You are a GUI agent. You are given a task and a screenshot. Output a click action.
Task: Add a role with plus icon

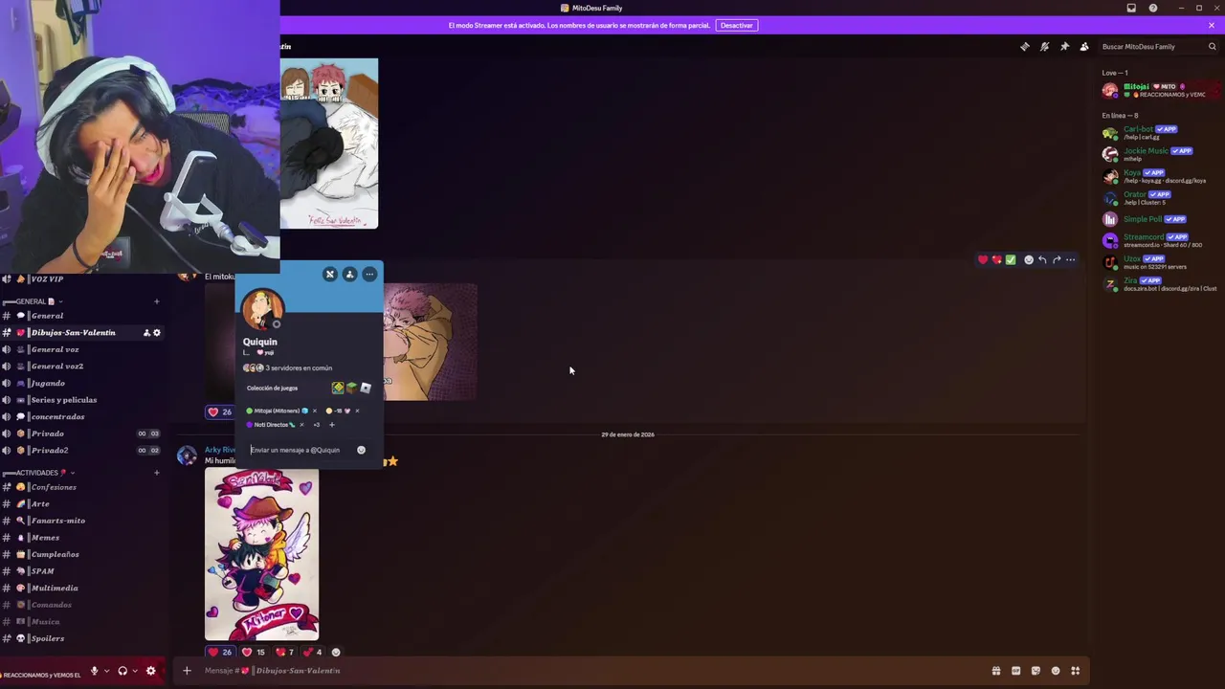click(x=332, y=424)
